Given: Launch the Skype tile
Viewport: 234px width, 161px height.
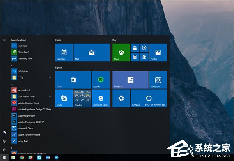Looking at the screenshot, I should 64,98.
